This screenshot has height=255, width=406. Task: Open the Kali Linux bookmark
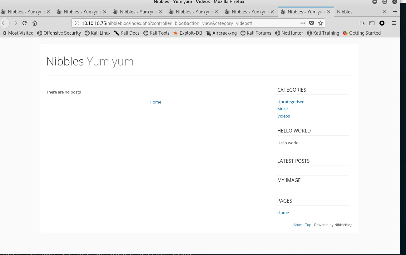(98, 33)
